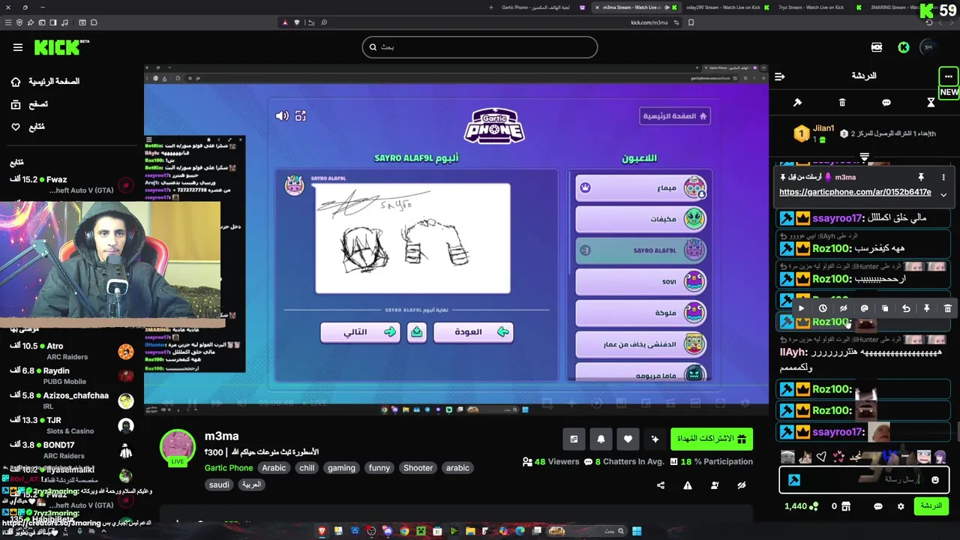Screen dimensions: 960x540
Task: Click the send message input field
Action: tap(864, 479)
